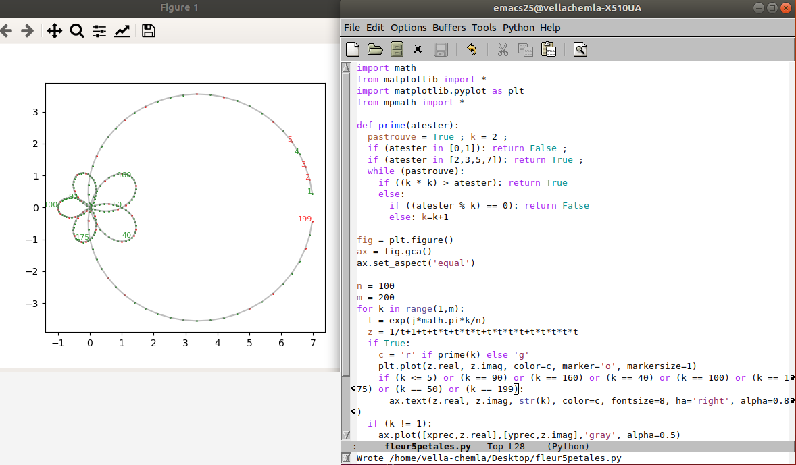Image resolution: width=796 pixels, height=465 pixels.
Task: Open the configure subplots sliders icon
Action: (x=99, y=31)
